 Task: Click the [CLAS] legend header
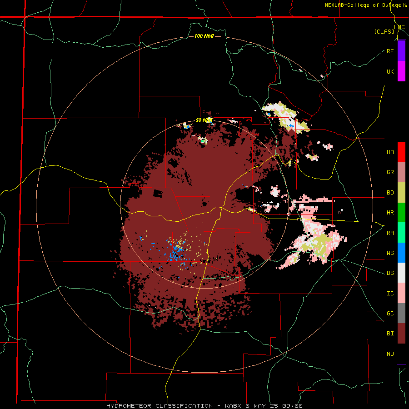click(384, 31)
